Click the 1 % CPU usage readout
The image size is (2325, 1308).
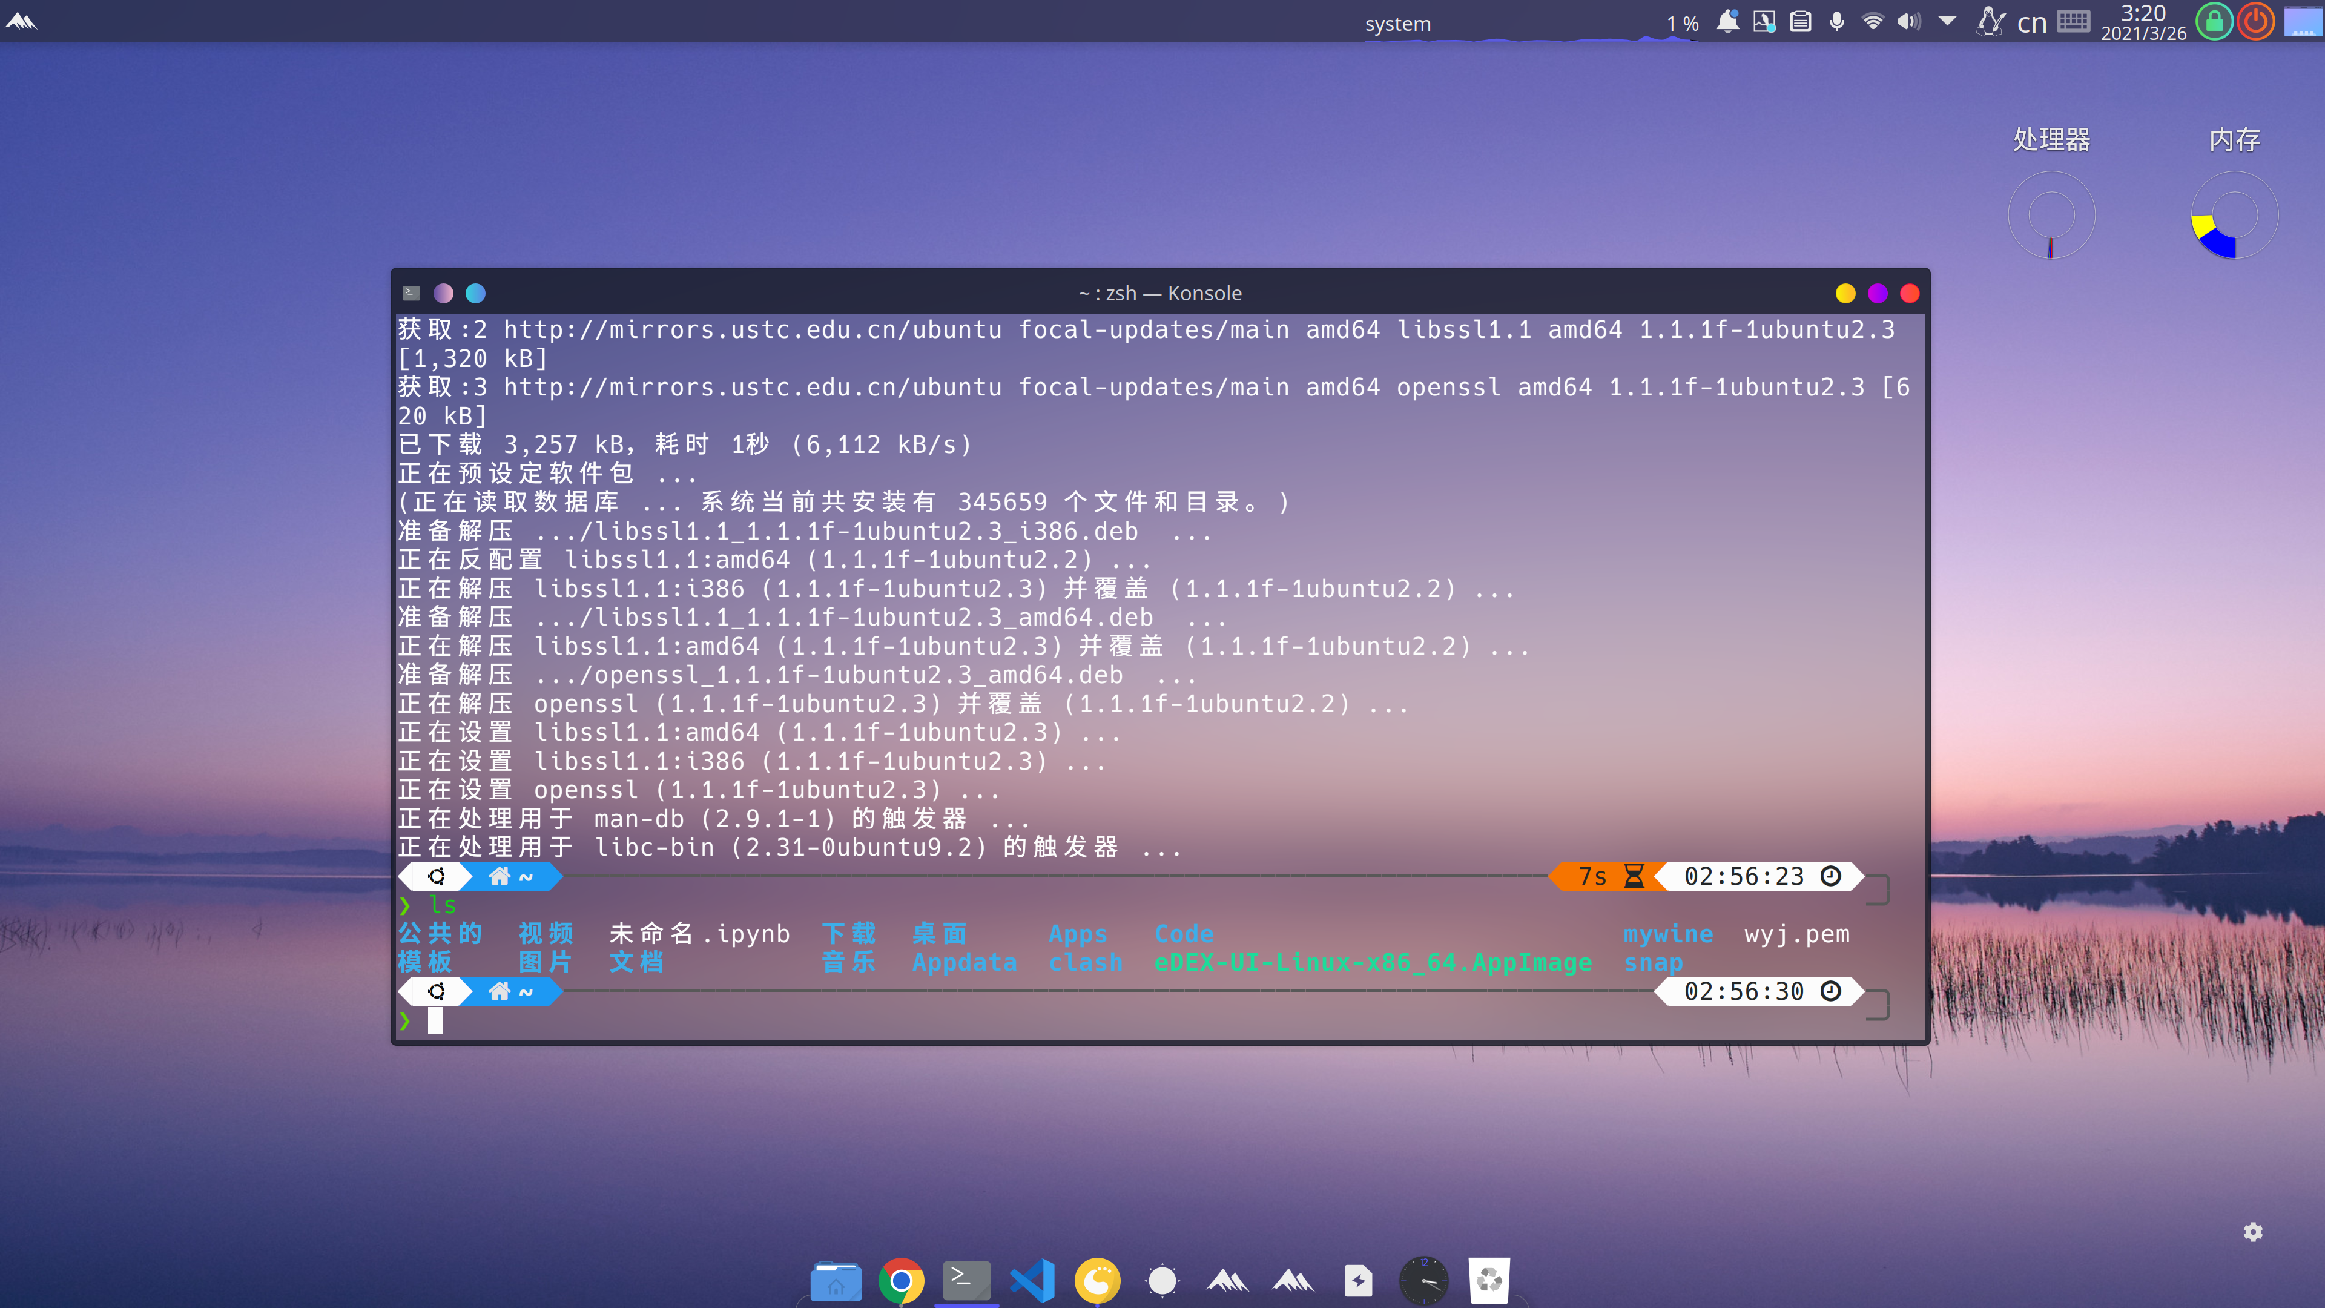(1683, 24)
